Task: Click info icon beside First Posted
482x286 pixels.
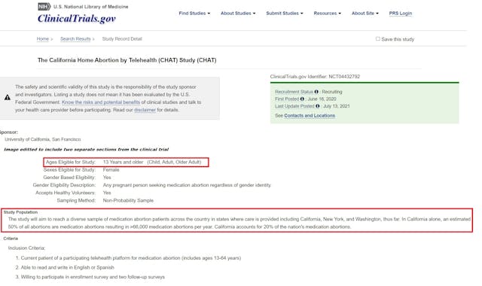Action: pyautogui.click(x=302, y=99)
